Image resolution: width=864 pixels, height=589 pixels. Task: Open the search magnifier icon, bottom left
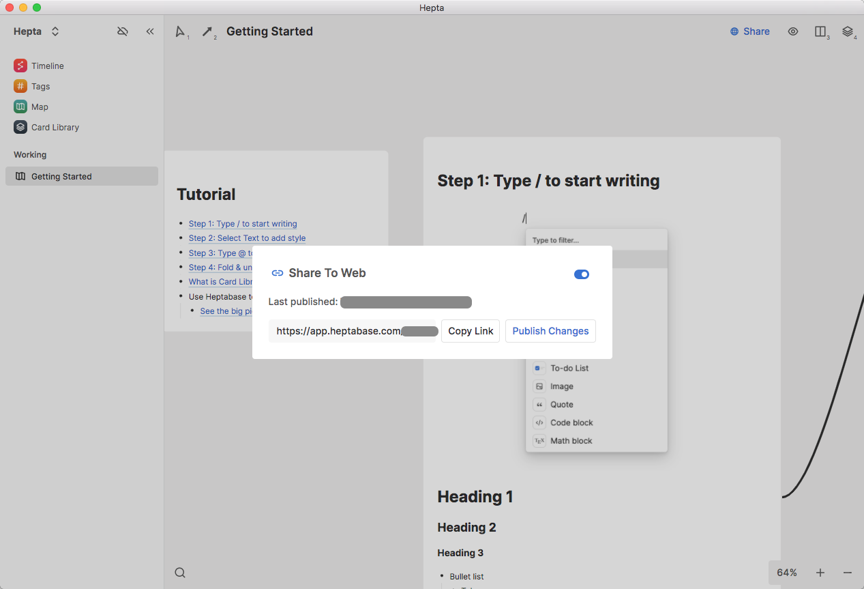click(180, 573)
